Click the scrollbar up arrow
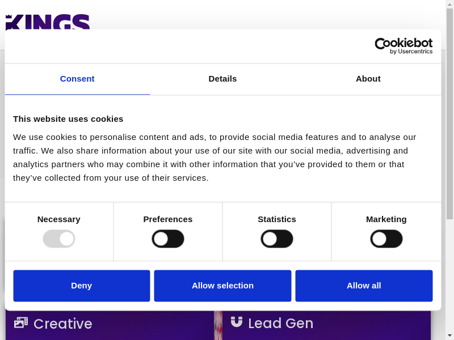The height and width of the screenshot is (340, 454). 449,5
